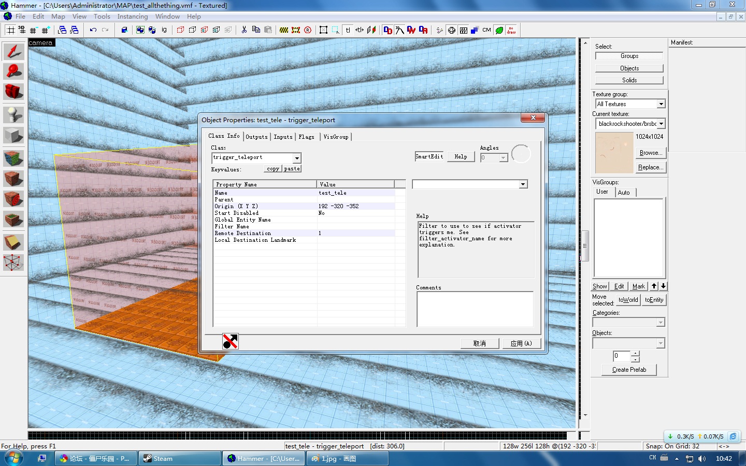Select the 'Filter Name' property row
Viewport: 746px width, 466px height.
point(309,226)
